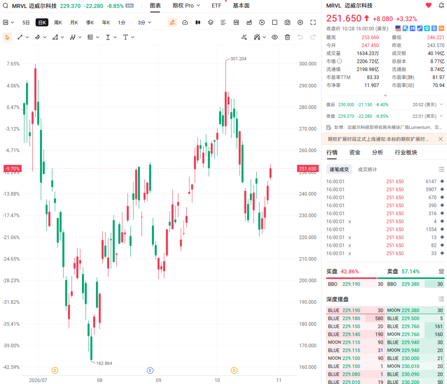The width and height of the screenshot is (447, 384).
Task: Expand more quote details chevron below 市净率
Action: [x=385, y=95]
